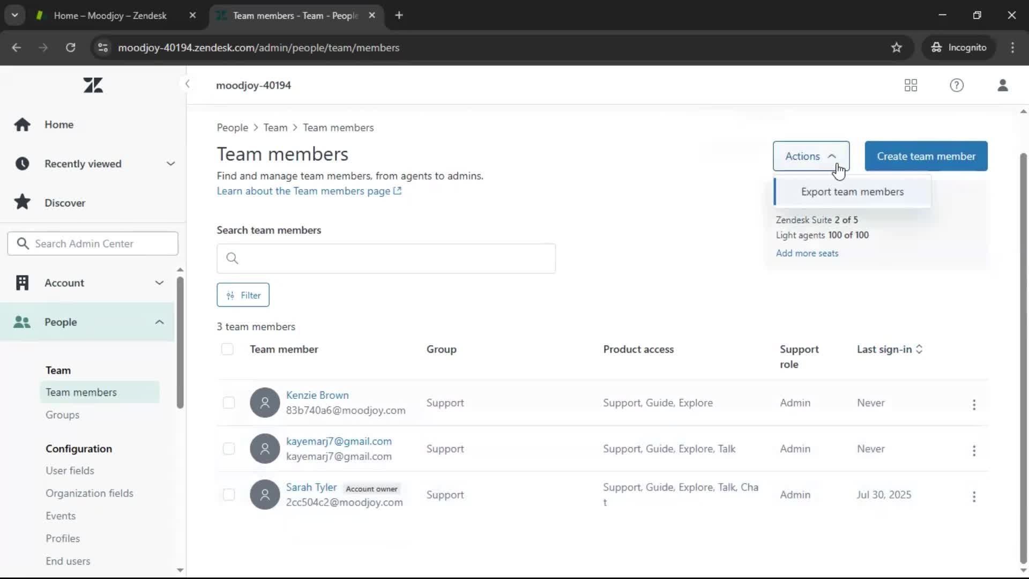Click the sidebar vertical scrollbar
1029x579 pixels.
pyautogui.click(x=180, y=343)
